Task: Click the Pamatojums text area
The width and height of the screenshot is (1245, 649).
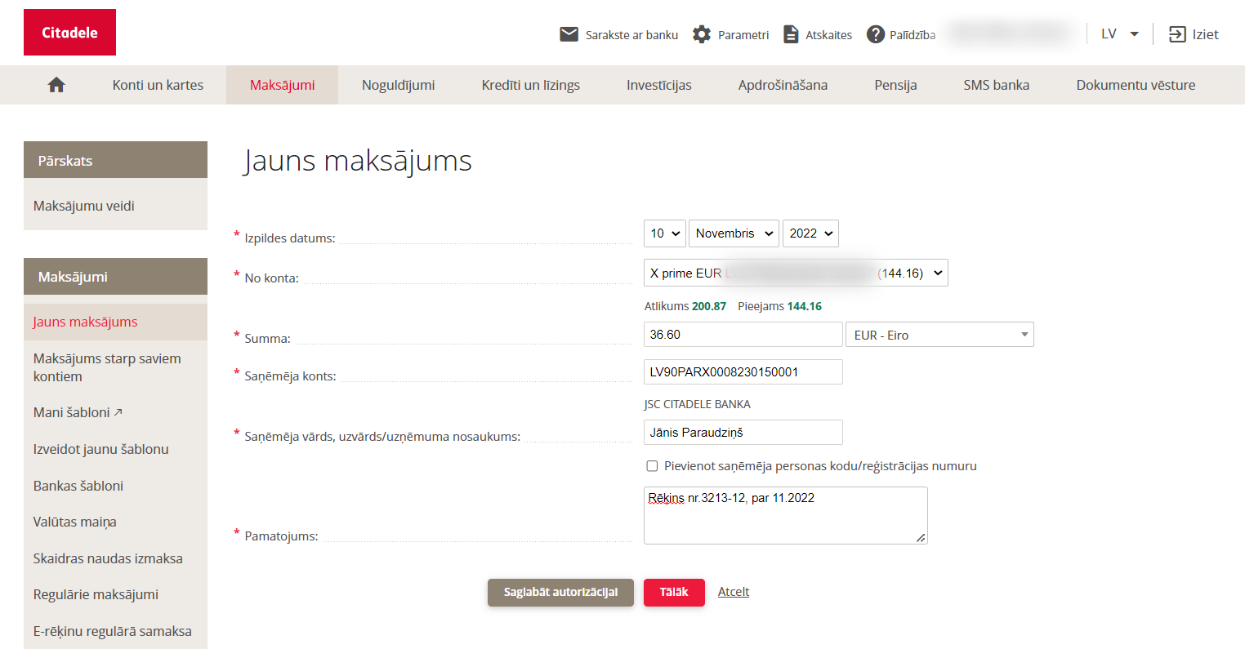Action: pyautogui.click(x=786, y=515)
